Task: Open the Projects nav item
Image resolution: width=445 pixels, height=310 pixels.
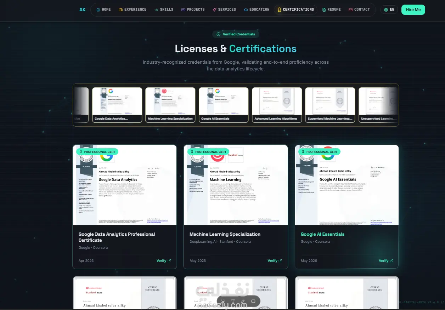Action: 193,10
